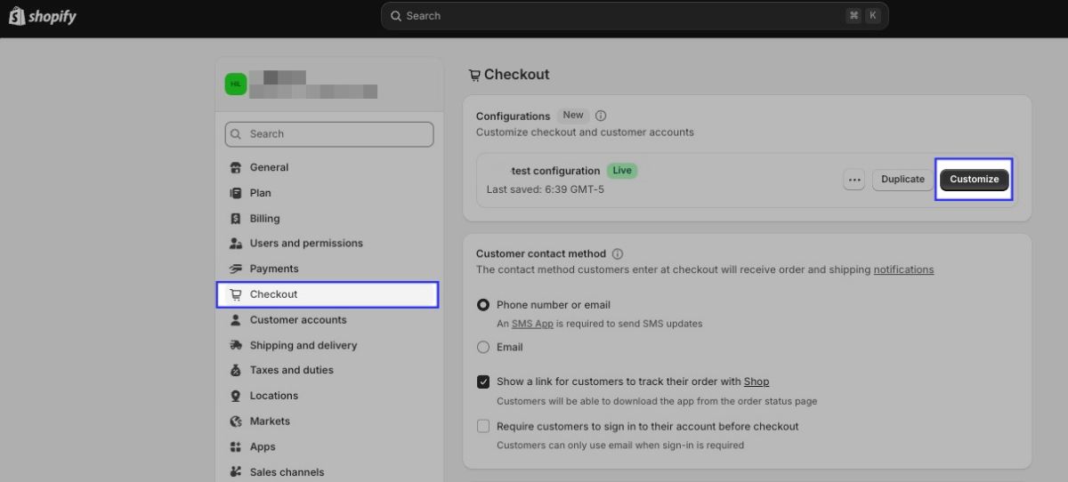Viewport: 1068px width, 482px height.
Task: Click info icon beside Customer contact method
Action: pyautogui.click(x=618, y=253)
